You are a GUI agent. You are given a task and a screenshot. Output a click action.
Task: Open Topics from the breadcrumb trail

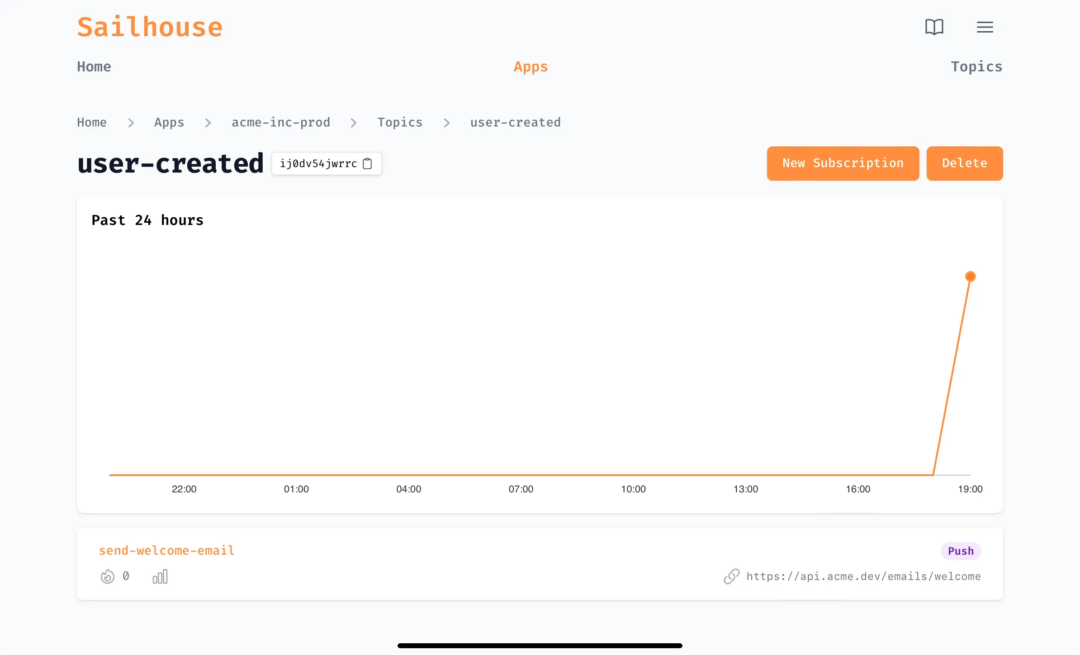coord(399,122)
